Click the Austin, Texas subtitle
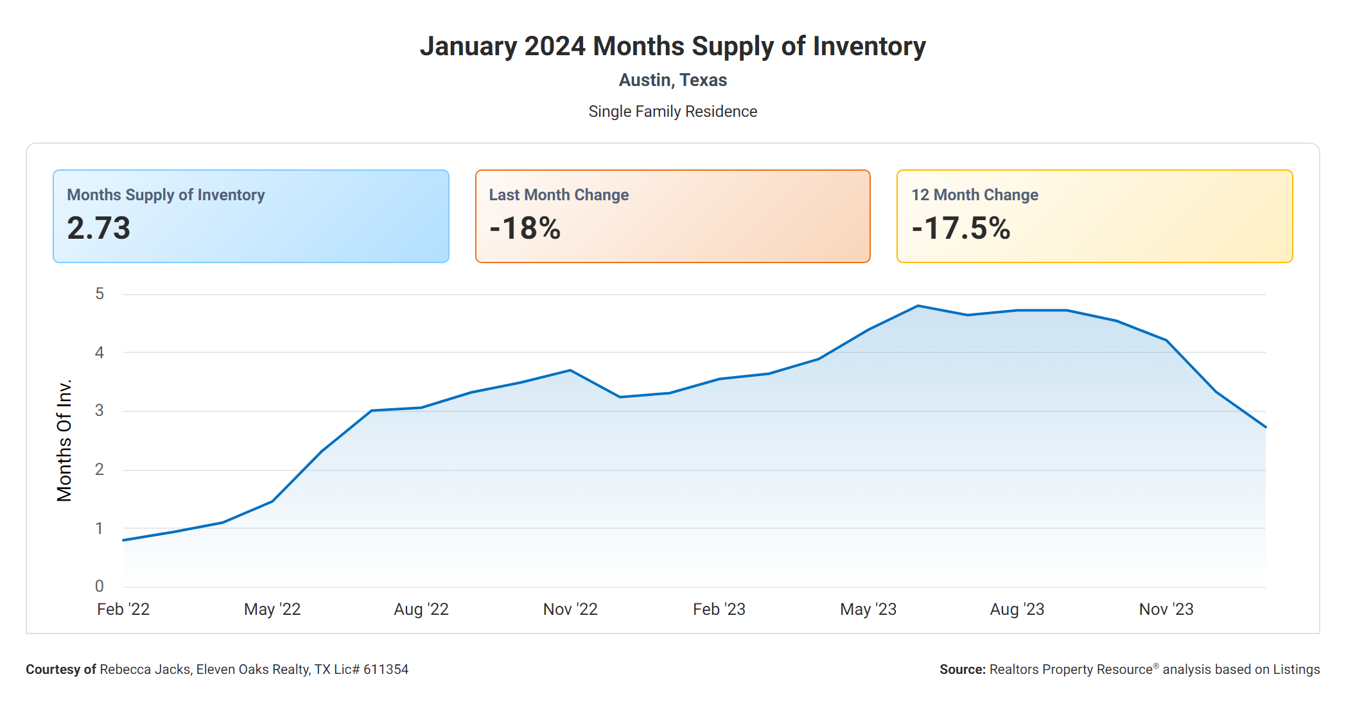 (672, 80)
